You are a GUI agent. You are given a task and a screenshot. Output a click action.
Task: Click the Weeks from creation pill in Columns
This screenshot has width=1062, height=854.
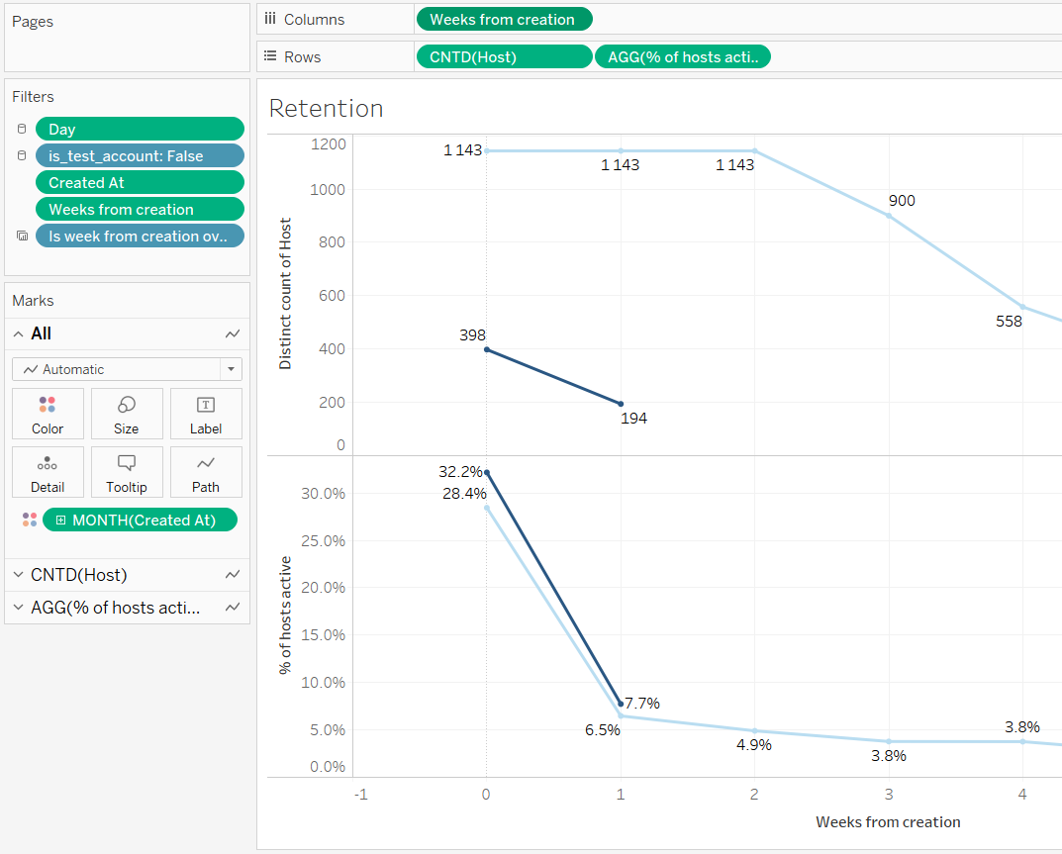[x=504, y=20]
